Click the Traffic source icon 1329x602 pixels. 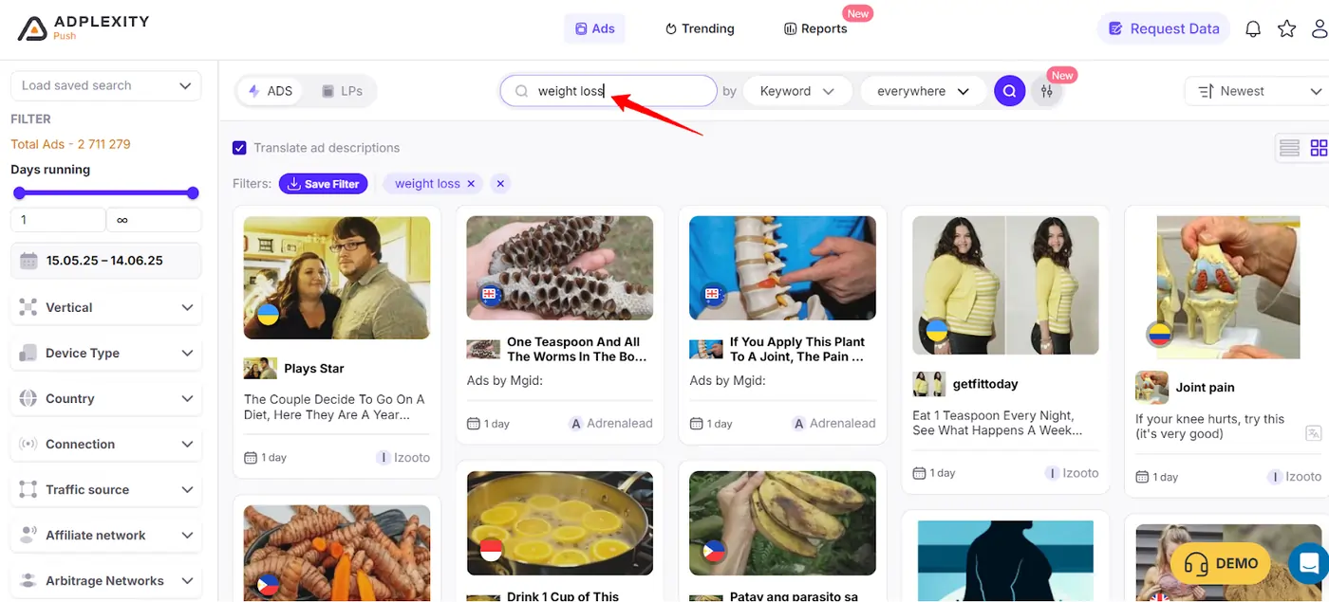pos(28,489)
